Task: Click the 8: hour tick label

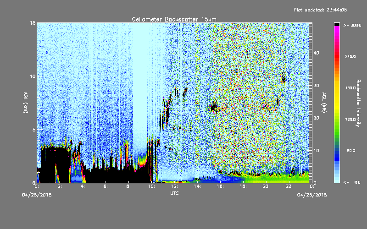Action: coord(128,186)
